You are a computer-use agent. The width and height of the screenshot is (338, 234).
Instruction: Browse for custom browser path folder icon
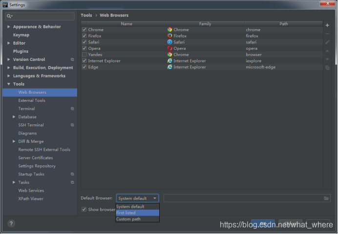pyautogui.click(x=326, y=198)
